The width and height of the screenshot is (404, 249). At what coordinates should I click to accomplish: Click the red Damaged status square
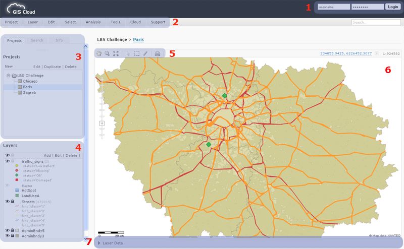tap(17, 180)
